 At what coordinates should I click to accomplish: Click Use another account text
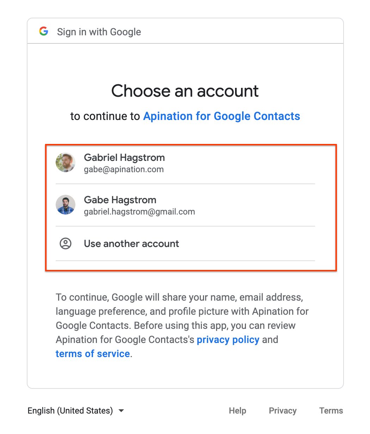[x=131, y=243]
